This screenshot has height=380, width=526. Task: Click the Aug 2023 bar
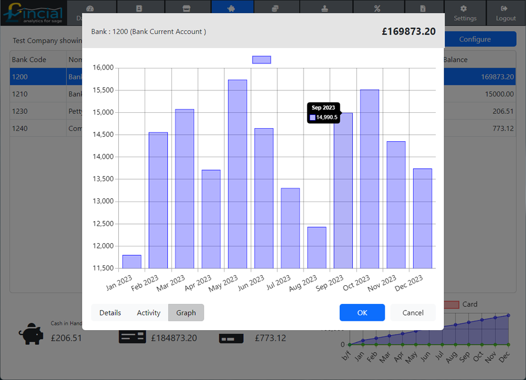(x=317, y=247)
